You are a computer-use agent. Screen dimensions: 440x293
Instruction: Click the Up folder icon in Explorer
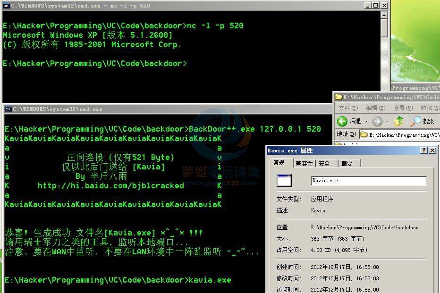[x=399, y=121]
